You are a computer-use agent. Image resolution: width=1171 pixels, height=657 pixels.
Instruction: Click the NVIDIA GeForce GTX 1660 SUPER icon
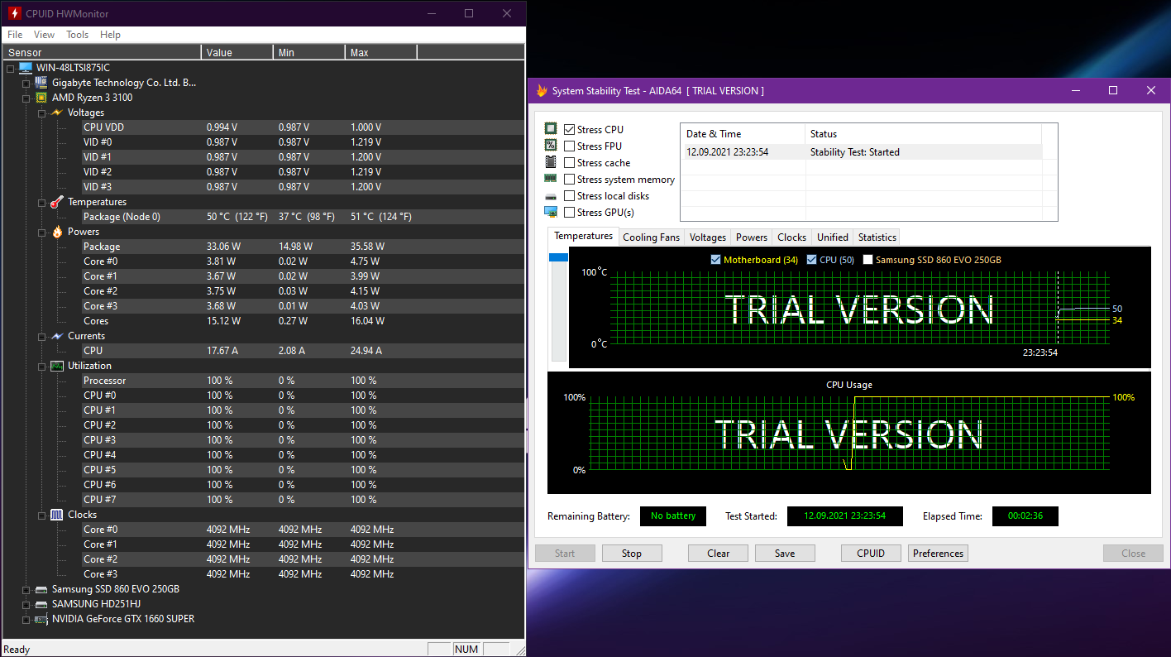coord(41,619)
